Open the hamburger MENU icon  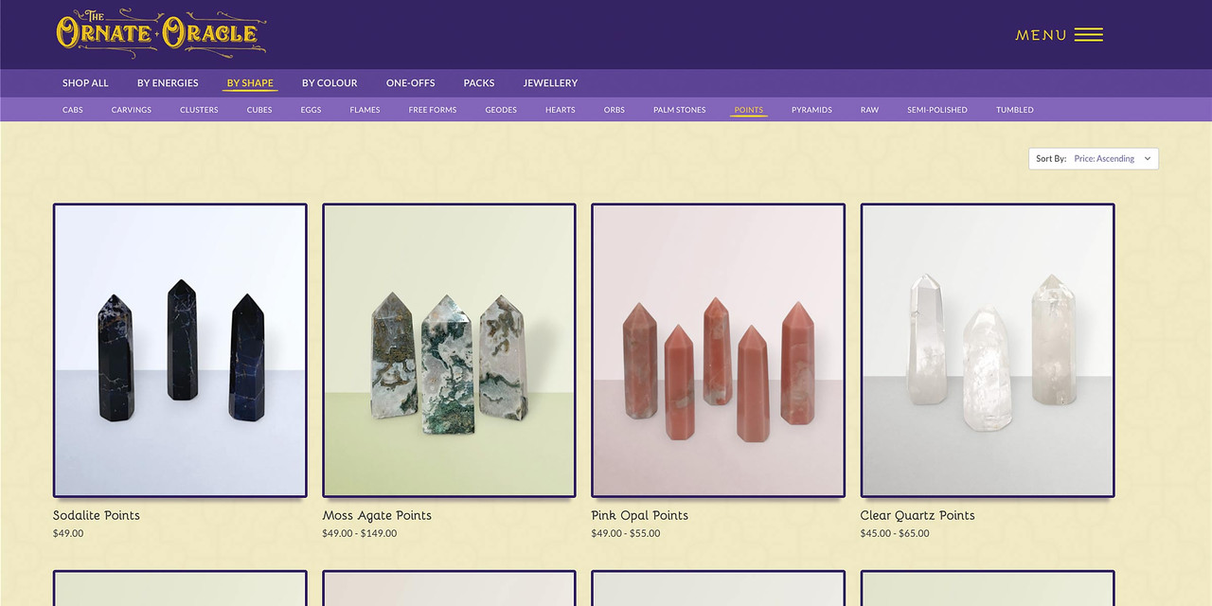(1088, 35)
